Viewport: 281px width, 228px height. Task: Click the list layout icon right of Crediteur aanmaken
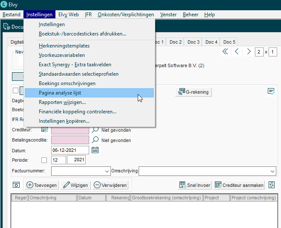tap(272, 185)
